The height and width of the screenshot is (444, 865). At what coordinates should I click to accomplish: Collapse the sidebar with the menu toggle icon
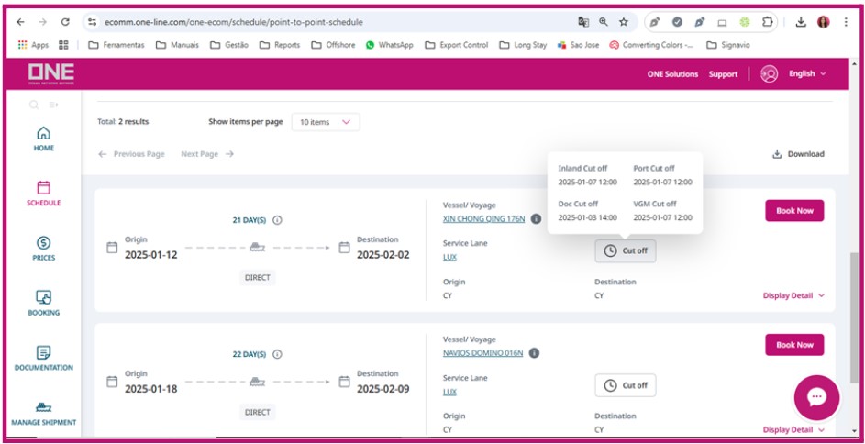coord(53,105)
